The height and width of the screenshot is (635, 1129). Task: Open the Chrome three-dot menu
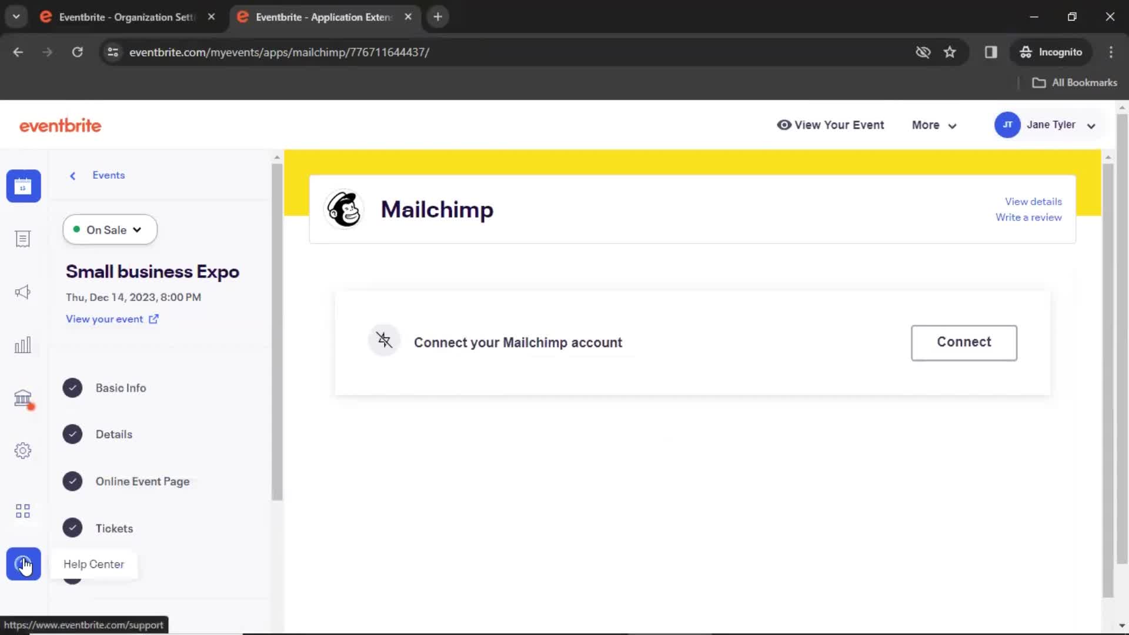click(1111, 52)
